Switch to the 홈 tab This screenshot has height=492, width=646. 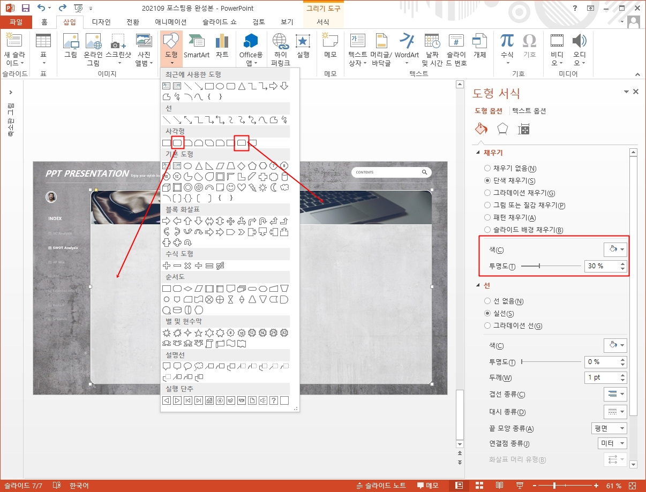point(44,22)
